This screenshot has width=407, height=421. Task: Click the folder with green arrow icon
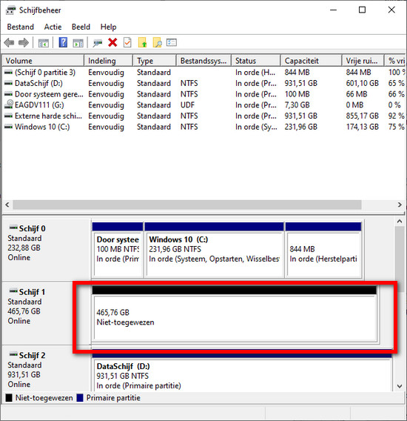tap(142, 43)
